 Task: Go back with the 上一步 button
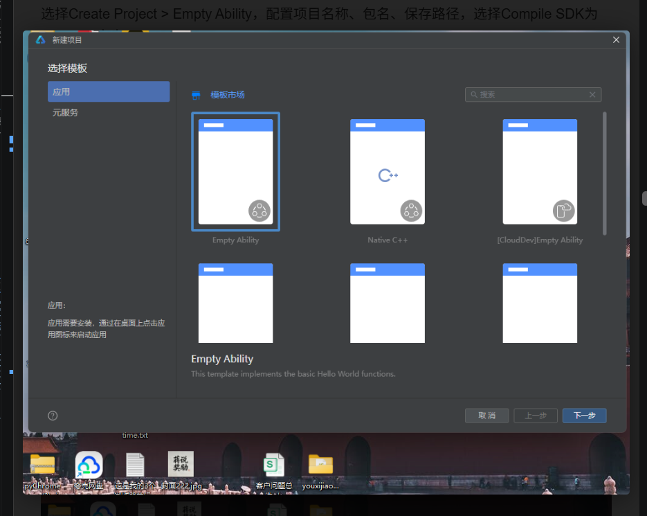tap(536, 416)
